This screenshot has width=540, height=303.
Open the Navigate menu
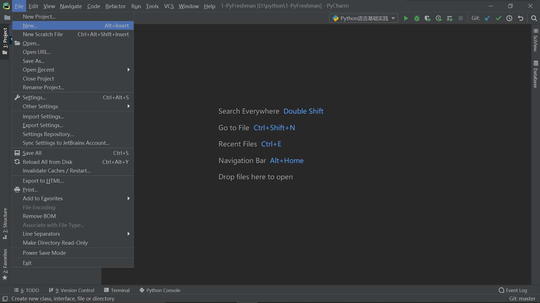(71, 6)
